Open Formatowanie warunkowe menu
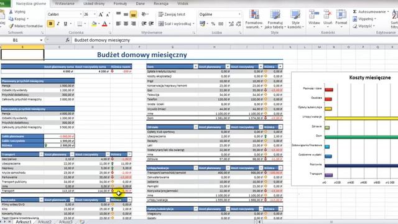 point(254,19)
